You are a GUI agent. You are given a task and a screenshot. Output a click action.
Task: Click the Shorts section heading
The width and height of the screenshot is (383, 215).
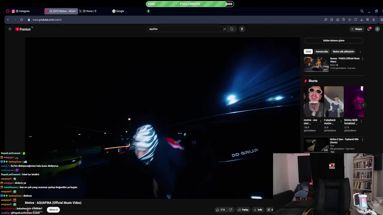coord(313,81)
